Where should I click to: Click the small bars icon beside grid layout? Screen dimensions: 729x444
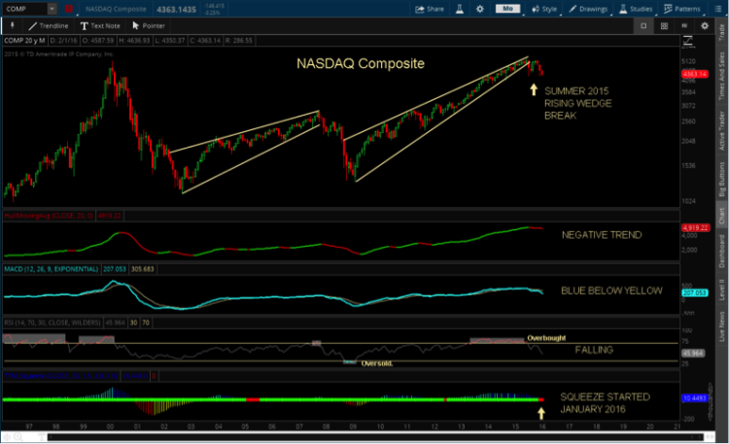click(x=684, y=26)
